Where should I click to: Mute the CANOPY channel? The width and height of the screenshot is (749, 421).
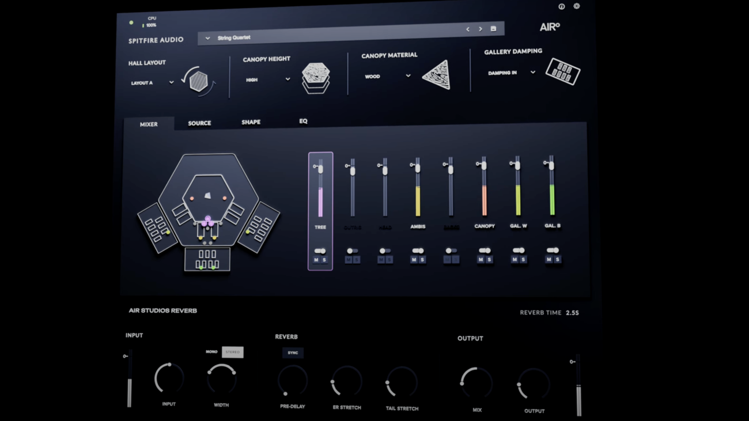(481, 260)
